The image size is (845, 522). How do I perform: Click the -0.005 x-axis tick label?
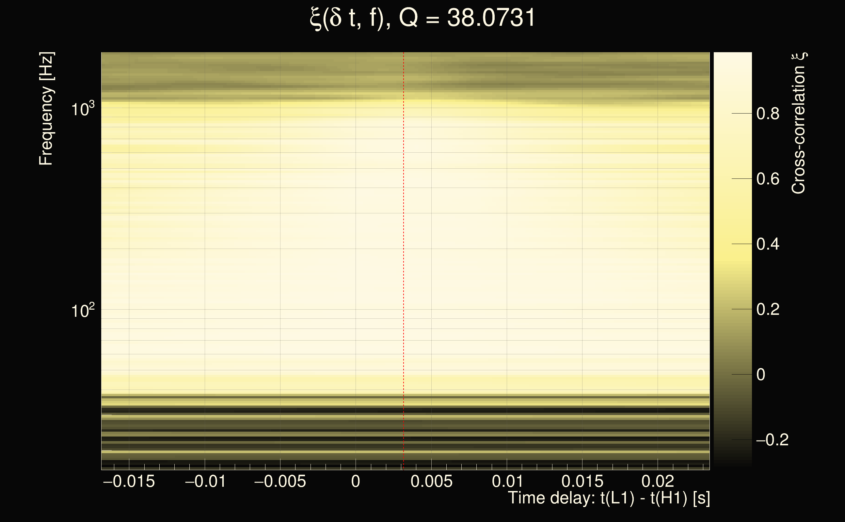(280, 481)
